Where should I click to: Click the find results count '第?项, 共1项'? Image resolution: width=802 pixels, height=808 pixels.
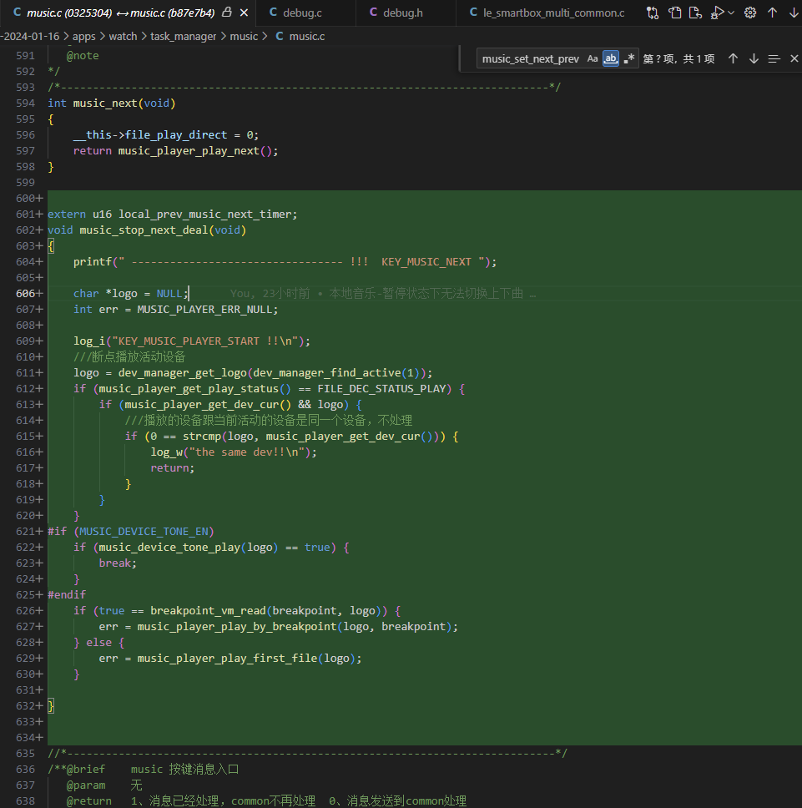pyautogui.click(x=678, y=58)
